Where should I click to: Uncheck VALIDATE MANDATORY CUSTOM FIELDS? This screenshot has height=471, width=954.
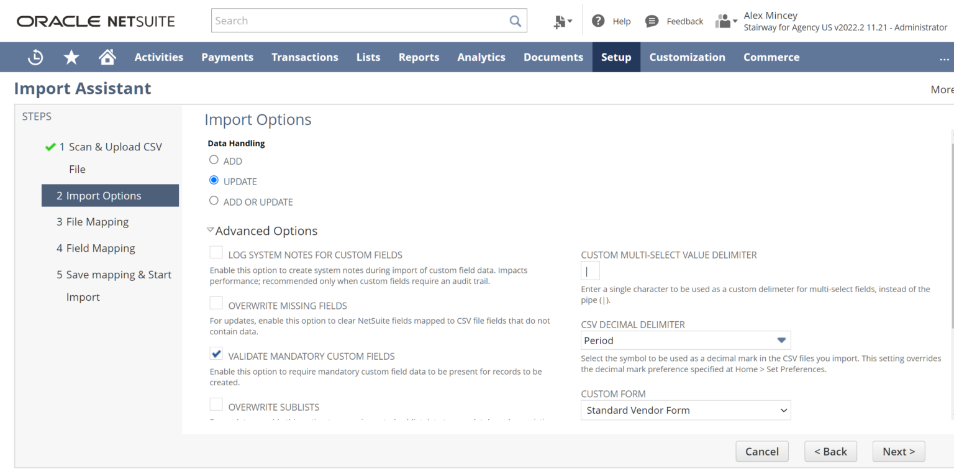click(x=216, y=353)
